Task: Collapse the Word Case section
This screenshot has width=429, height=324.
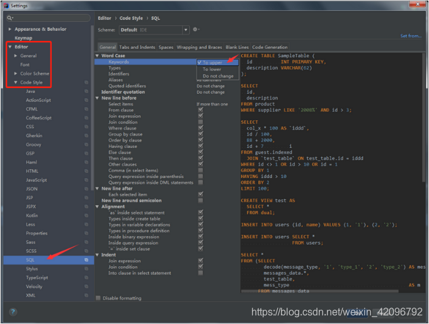Action: pos(97,55)
